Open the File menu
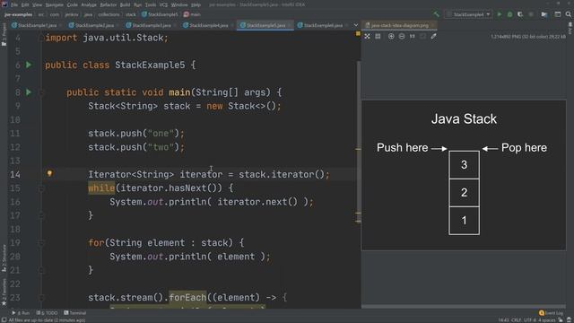This screenshot has width=574, height=323. click(x=14, y=4)
